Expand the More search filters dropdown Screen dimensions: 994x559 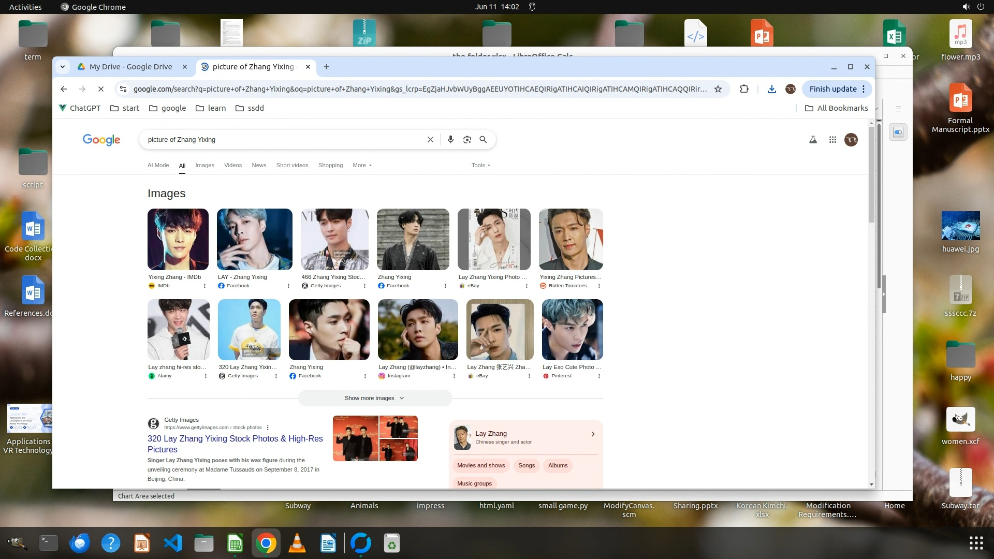(362, 165)
